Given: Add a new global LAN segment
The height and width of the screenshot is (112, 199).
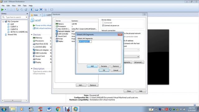Looking at the screenshot, I should coord(92,66).
